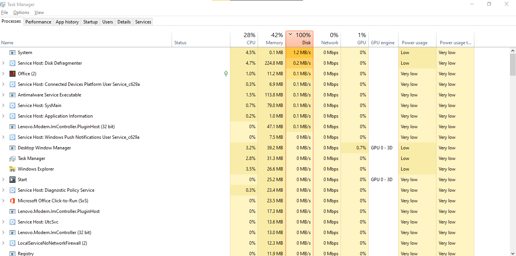Open the Options menu
The width and height of the screenshot is (516, 256).
point(21,12)
